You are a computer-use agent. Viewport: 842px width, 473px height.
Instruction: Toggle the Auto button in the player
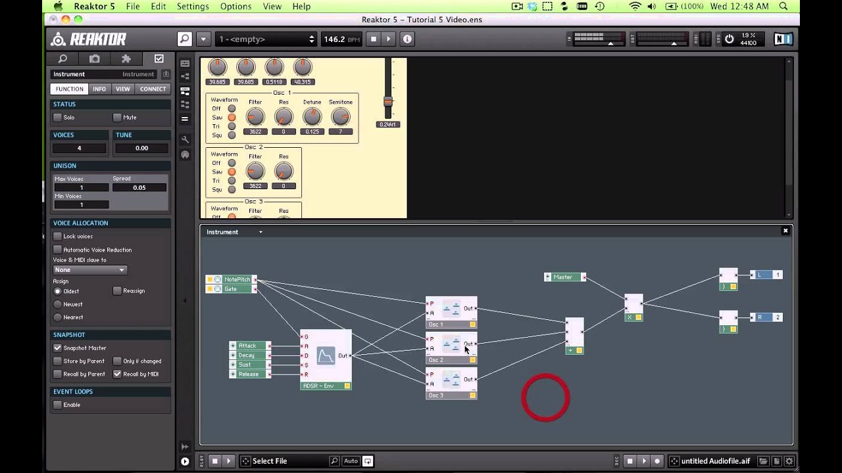coord(351,461)
